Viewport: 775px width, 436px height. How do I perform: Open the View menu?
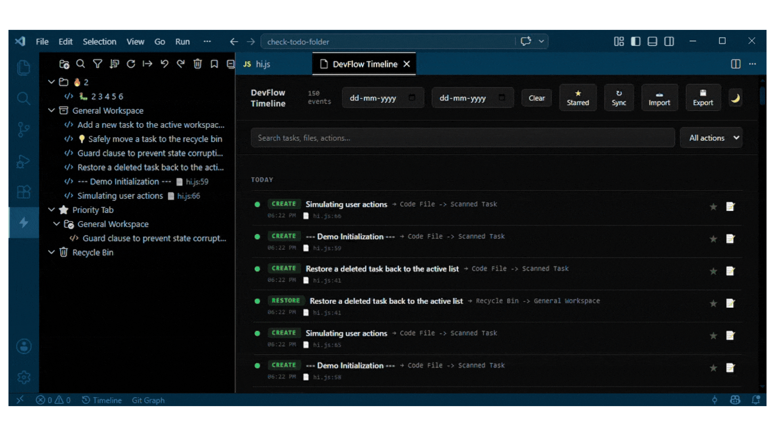click(135, 42)
